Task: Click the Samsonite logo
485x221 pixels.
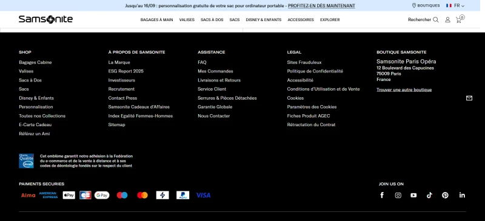Action: click(x=46, y=19)
